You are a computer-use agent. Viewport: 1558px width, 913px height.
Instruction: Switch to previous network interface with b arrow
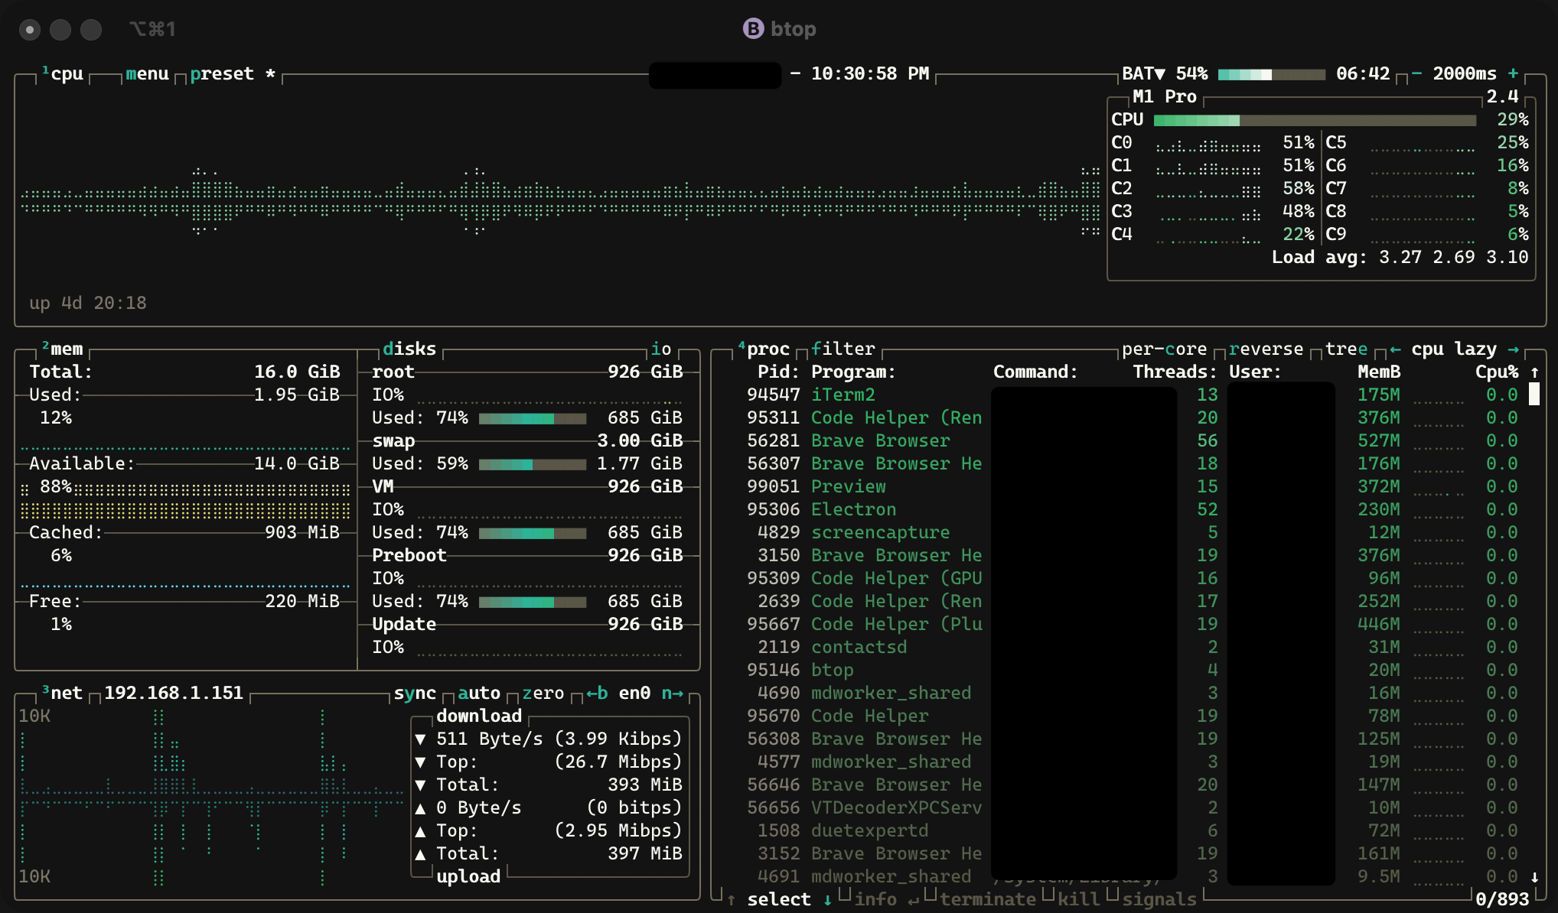point(597,694)
